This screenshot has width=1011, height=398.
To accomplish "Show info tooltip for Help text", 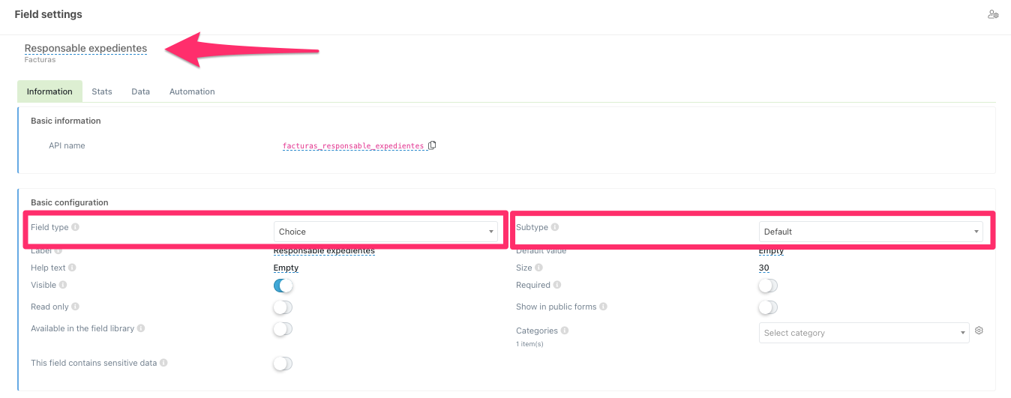I will (73, 268).
